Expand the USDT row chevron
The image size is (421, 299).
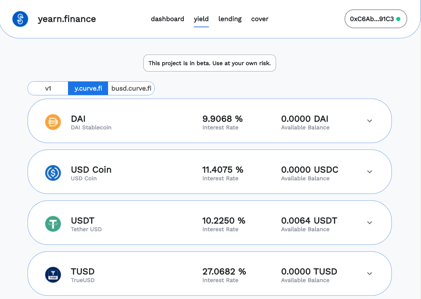[369, 223]
